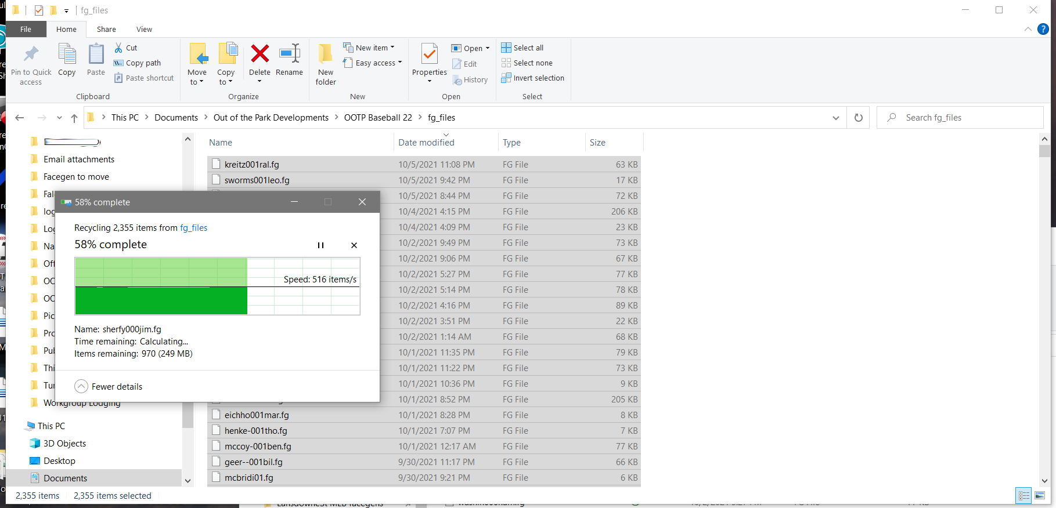
Task: Expand the New item dropdown
Action: (374, 48)
